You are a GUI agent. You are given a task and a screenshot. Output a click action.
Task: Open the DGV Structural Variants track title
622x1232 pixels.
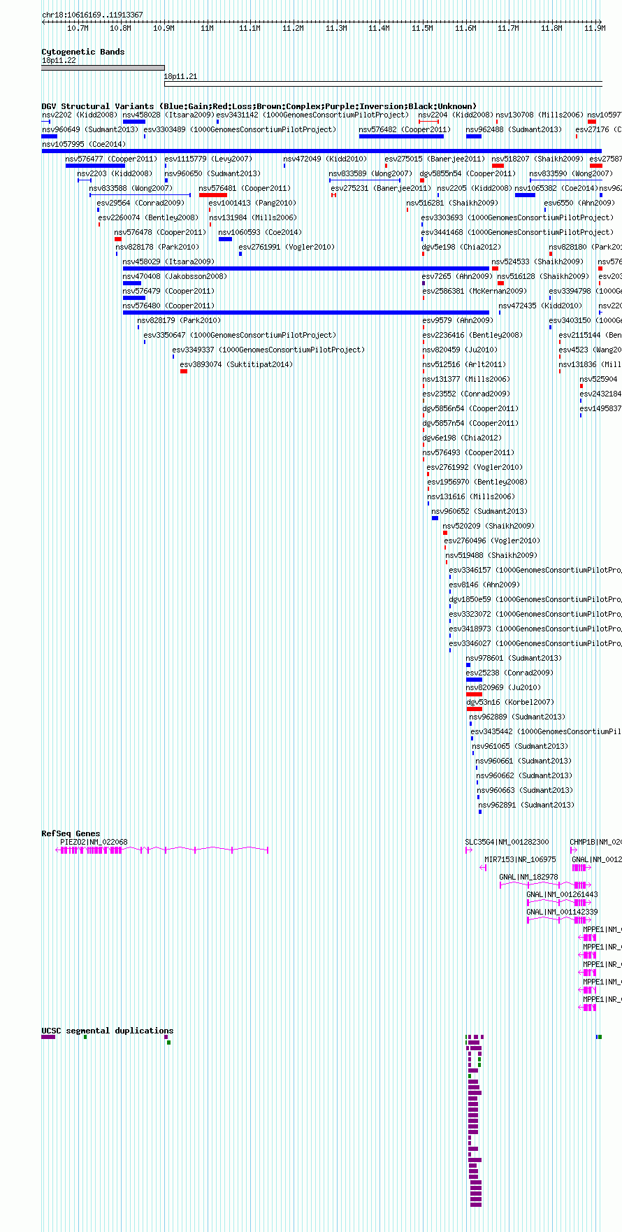point(259,106)
